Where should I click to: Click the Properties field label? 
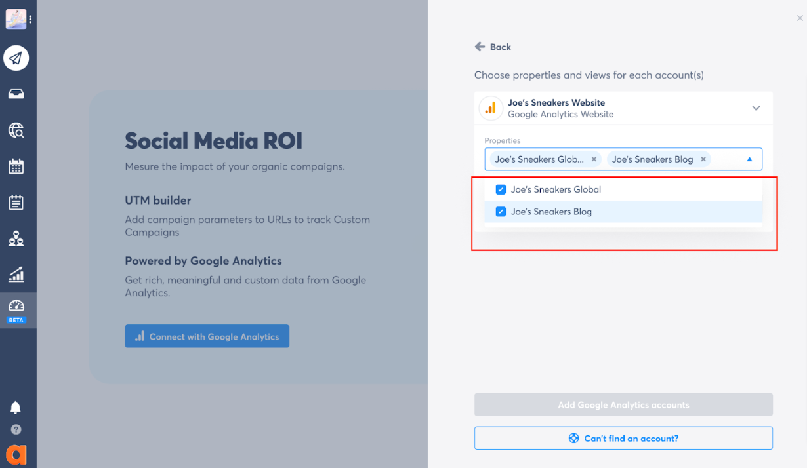(x=503, y=140)
